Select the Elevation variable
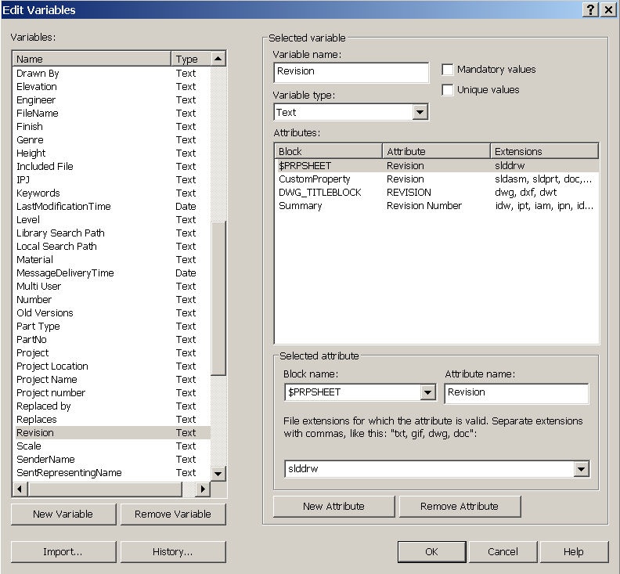Viewport: 620px width, 574px height. 112,87
